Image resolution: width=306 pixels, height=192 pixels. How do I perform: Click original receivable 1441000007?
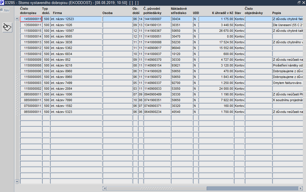157,19
